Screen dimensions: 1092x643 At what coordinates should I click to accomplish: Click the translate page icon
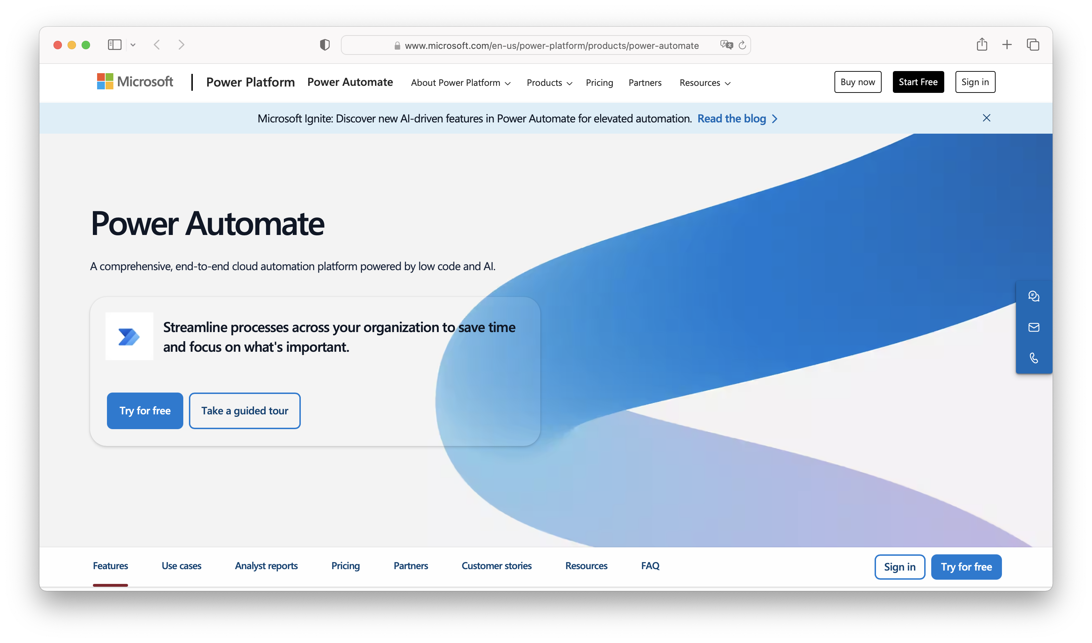(726, 45)
